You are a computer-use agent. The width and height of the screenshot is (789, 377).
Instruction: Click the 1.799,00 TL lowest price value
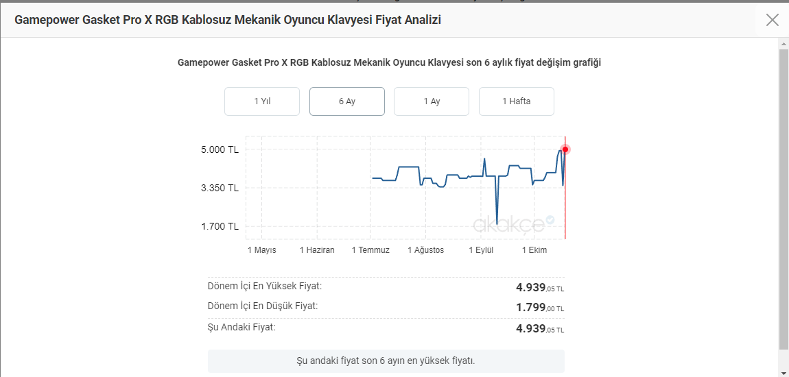pos(539,308)
